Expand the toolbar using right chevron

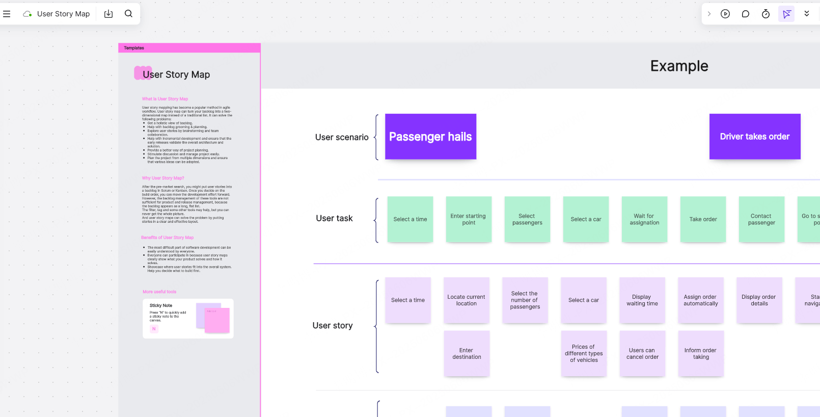tap(709, 14)
